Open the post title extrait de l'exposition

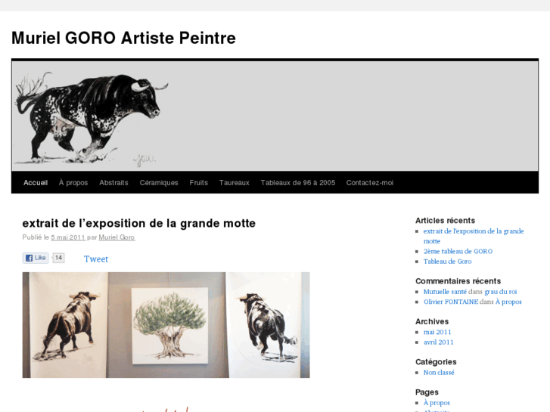click(x=139, y=223)
